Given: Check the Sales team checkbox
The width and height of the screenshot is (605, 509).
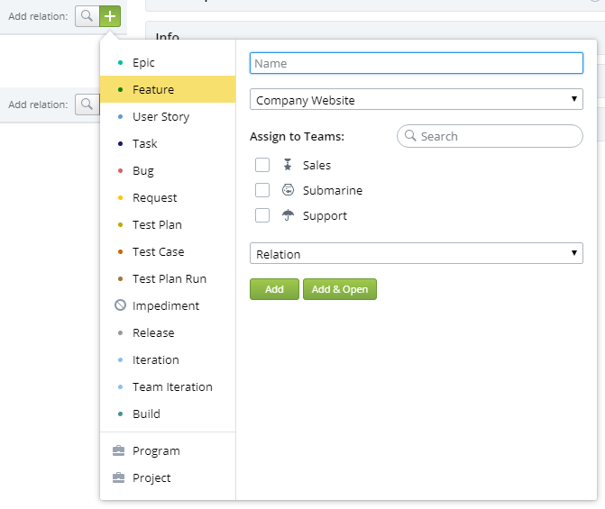Looking at the screenshot, I should pyautogui.click(x=262, y=165).
